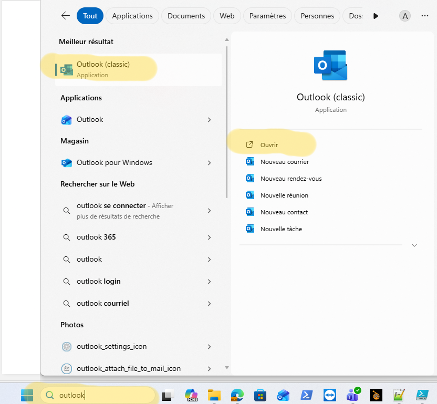This screenshot has height=404, width=437.
Task: Click the outlook_settings_icon thumbnail
Action: point(67,347)
